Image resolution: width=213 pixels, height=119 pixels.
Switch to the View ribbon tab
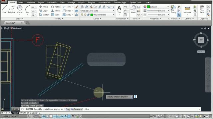tap(62, 2)
